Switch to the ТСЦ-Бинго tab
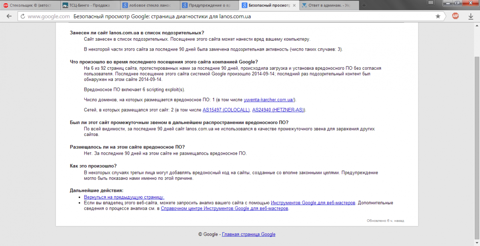The image size is (480, 246). point(90,6)
